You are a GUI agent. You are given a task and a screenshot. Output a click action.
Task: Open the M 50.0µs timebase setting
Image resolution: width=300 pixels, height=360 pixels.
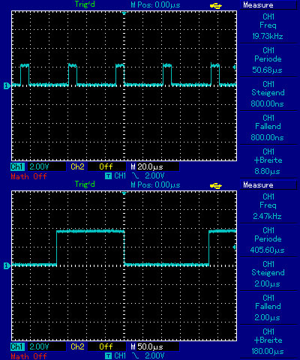click(x=154, y=346)
